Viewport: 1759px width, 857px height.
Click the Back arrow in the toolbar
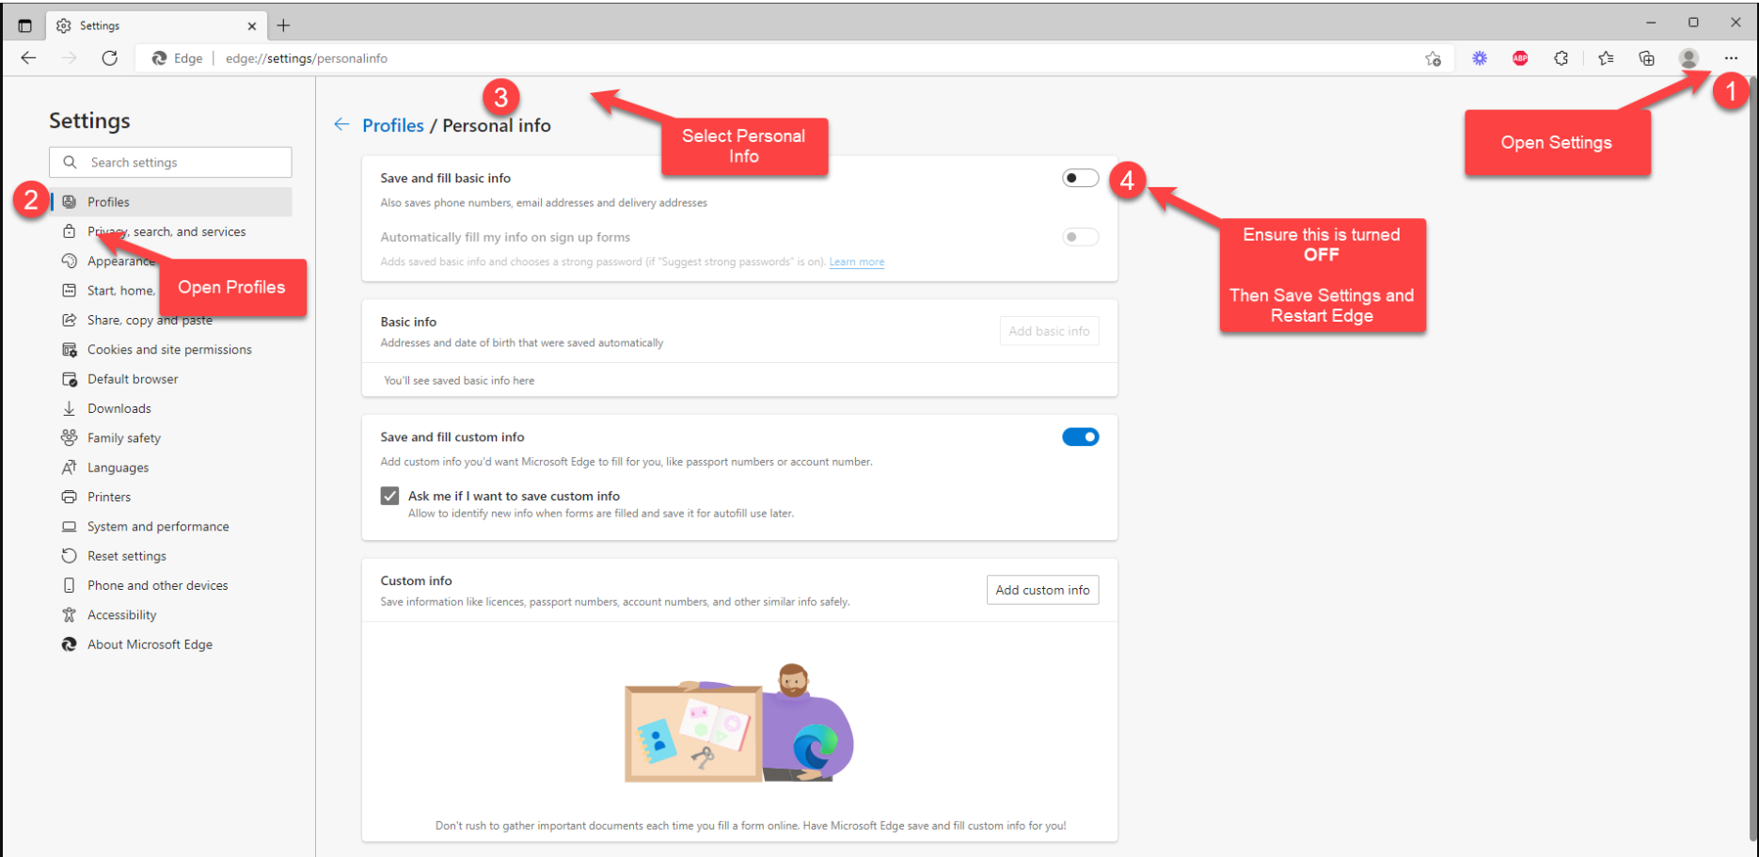pos(28,58)
